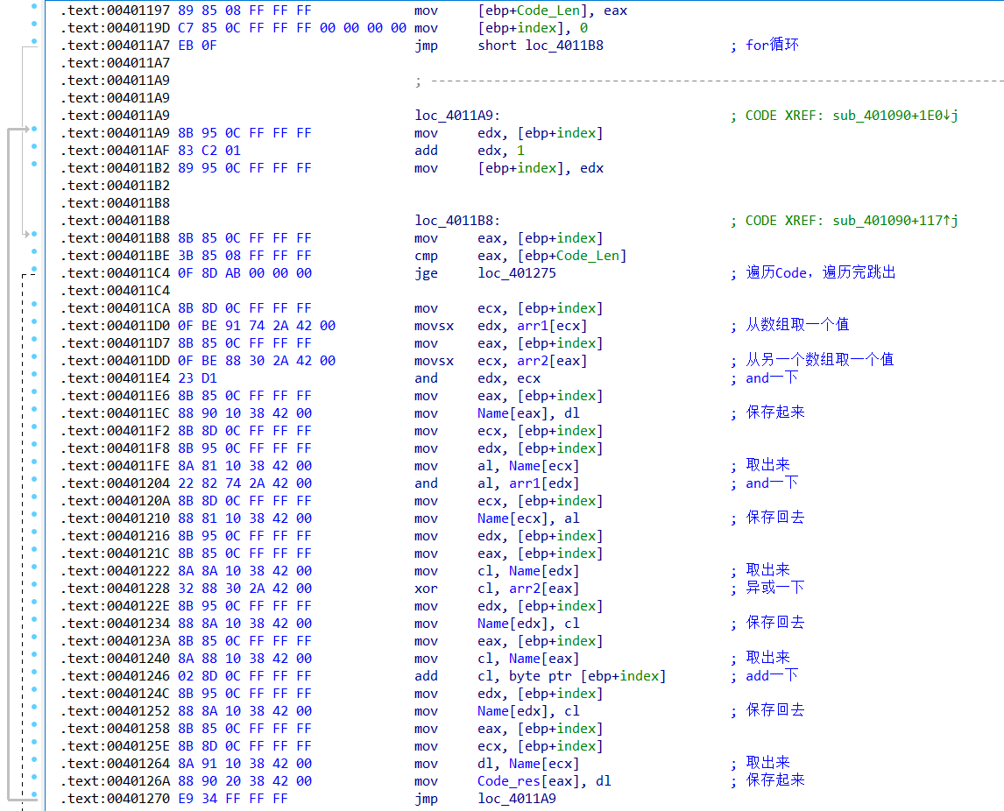Click the loc_401275 jump target operand
Screen dimensions: 1004x811
(517, 273)
